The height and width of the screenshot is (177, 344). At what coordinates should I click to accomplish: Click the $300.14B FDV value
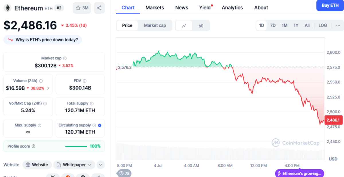click(80, 88)
